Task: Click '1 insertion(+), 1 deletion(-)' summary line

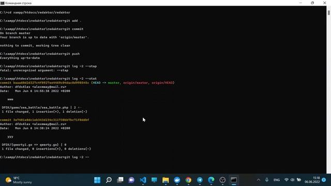Action: (x=44, y=112)
